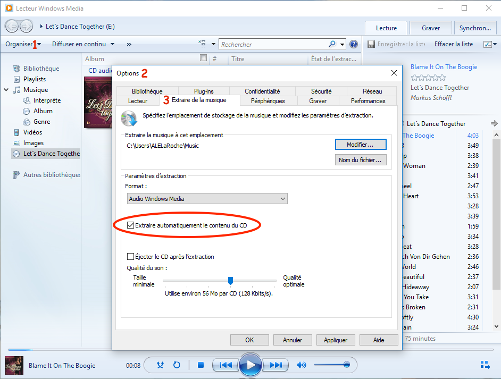Open the Organiser menu
Viewport: 501px width, 379px height.
coord(23,44)
